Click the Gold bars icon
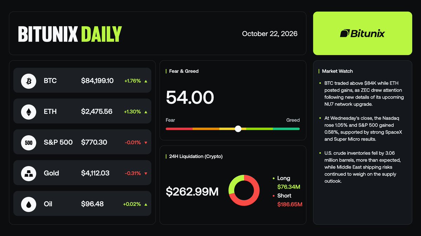Viewport: 421px width, 236px height. [x=29, y=173]
